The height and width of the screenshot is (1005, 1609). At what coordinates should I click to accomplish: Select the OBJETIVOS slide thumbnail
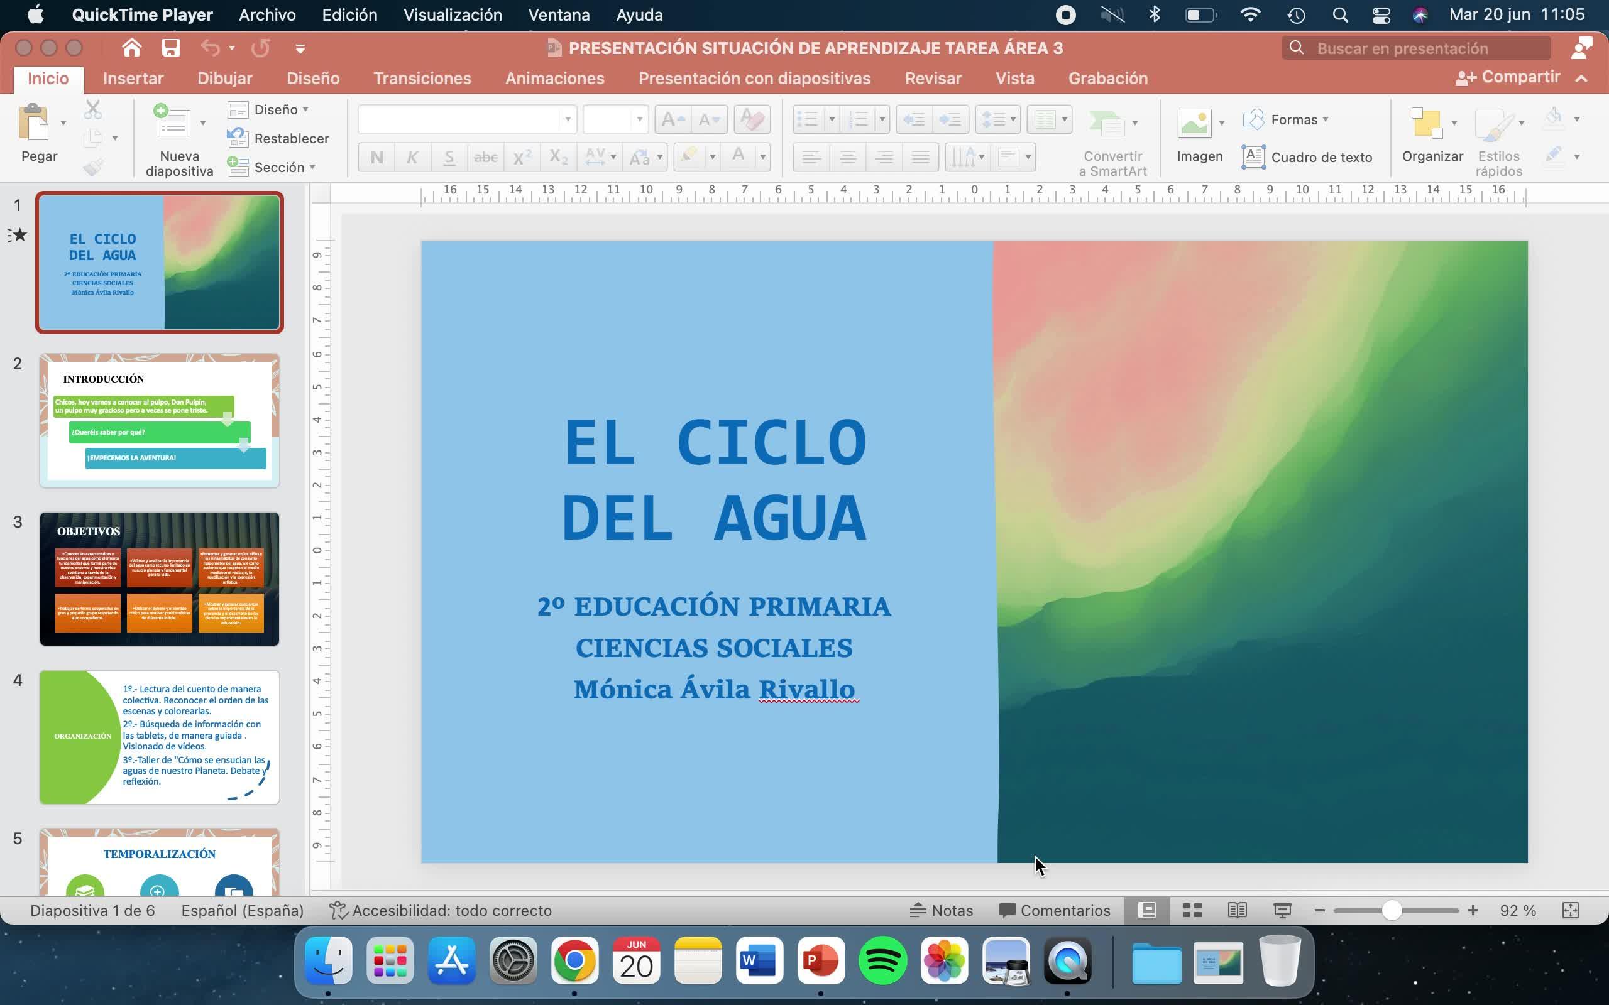[x=160, y=579]
